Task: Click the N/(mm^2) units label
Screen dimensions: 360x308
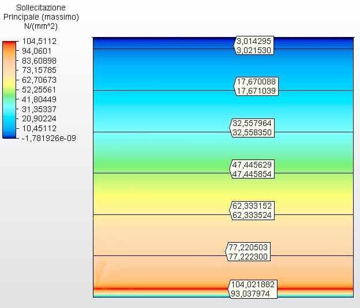Action: click(41, 26)
